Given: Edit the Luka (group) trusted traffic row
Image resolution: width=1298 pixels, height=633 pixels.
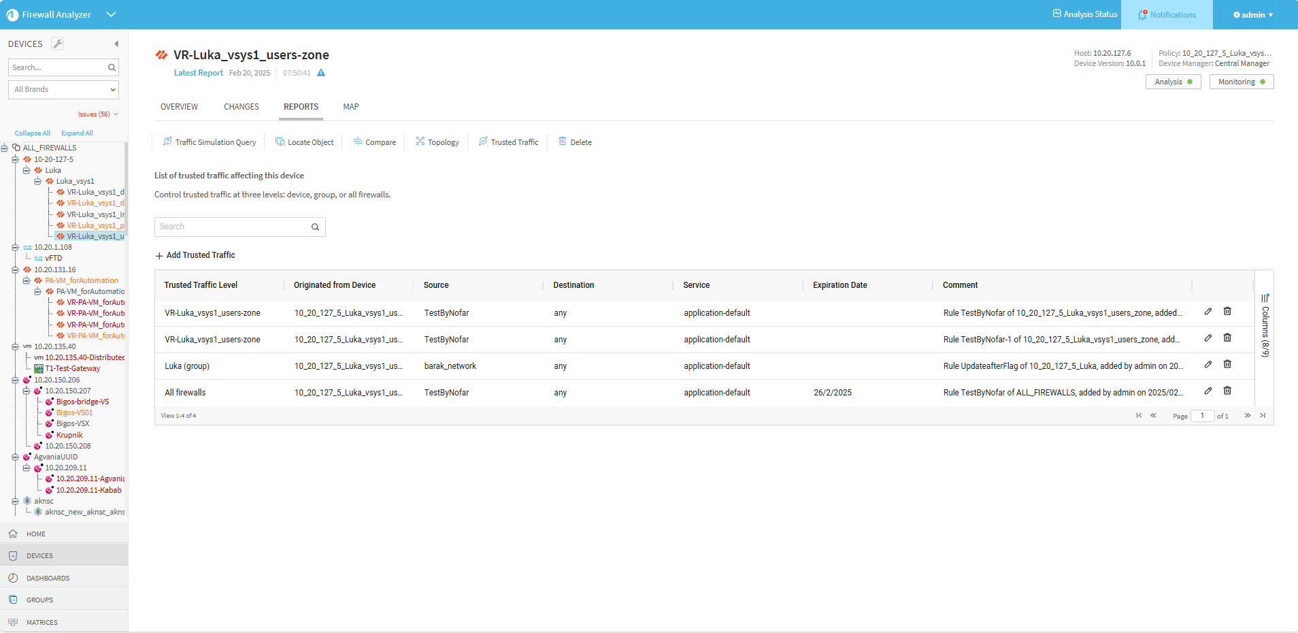Looking at the screenshot, I should pos(1208,364).
